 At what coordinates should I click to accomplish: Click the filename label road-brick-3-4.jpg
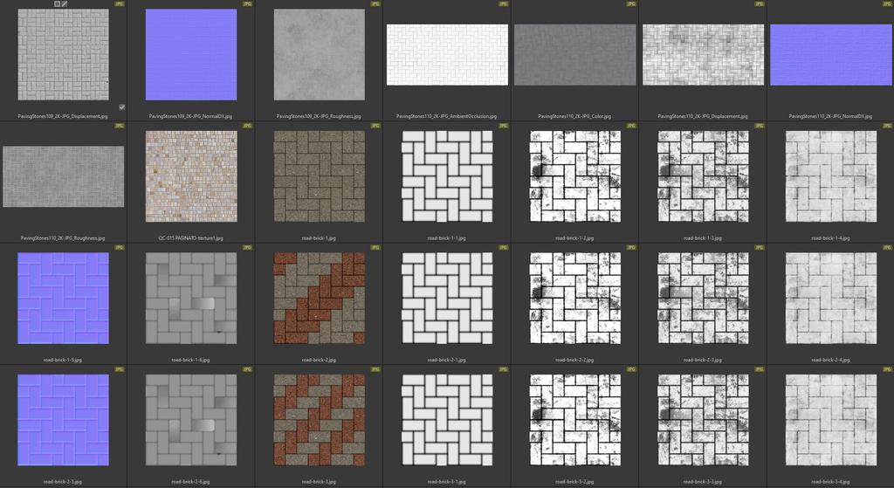(x=829, y=481)
